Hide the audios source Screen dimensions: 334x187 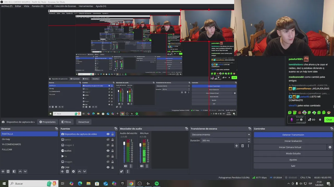108,151
